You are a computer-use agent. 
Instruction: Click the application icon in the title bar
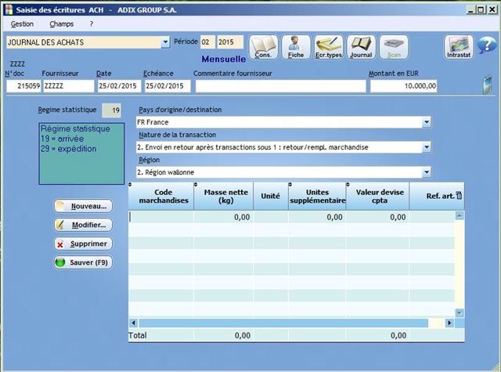coord(9,9)
